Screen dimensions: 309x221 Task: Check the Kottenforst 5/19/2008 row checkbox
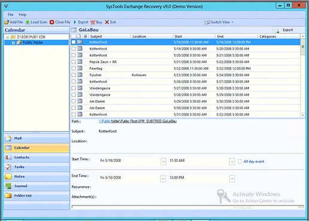[74, 48]
